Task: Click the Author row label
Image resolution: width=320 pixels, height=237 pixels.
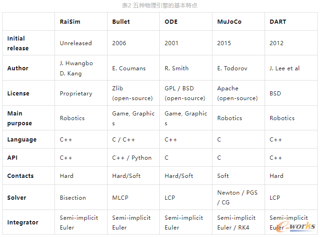Action: 18,68
